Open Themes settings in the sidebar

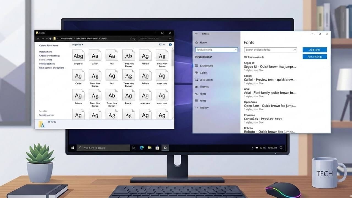point(204,87)
